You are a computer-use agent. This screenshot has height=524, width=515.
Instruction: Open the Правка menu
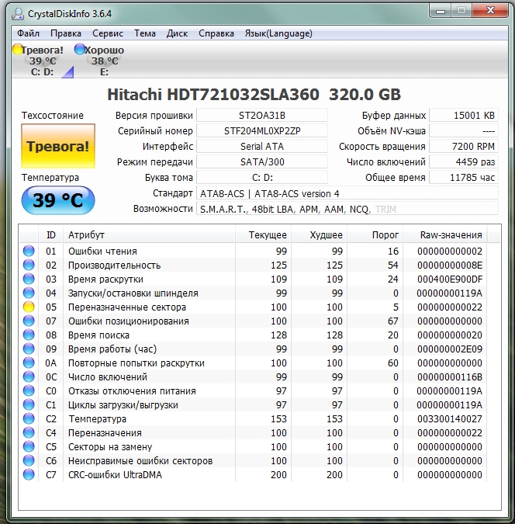(66, 33)
